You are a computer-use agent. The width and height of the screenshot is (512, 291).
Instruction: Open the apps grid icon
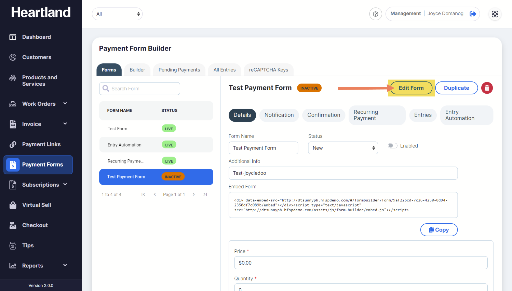pyautogui.click(x=495, y=14)
